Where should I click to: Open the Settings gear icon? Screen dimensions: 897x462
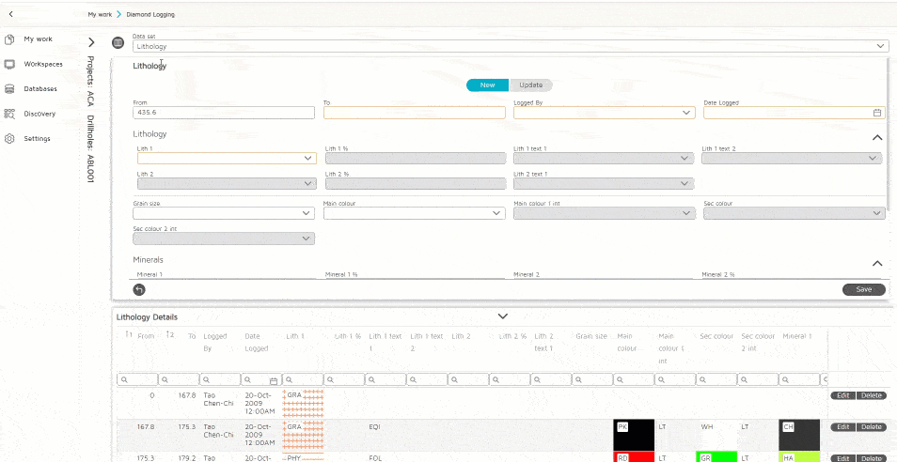9,139
